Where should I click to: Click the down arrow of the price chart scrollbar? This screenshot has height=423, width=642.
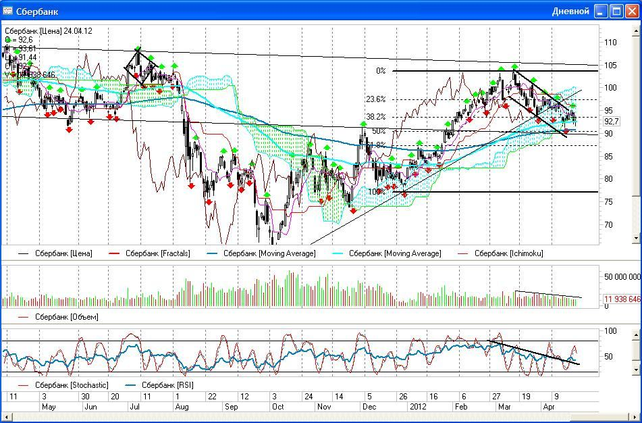[637, 238]
